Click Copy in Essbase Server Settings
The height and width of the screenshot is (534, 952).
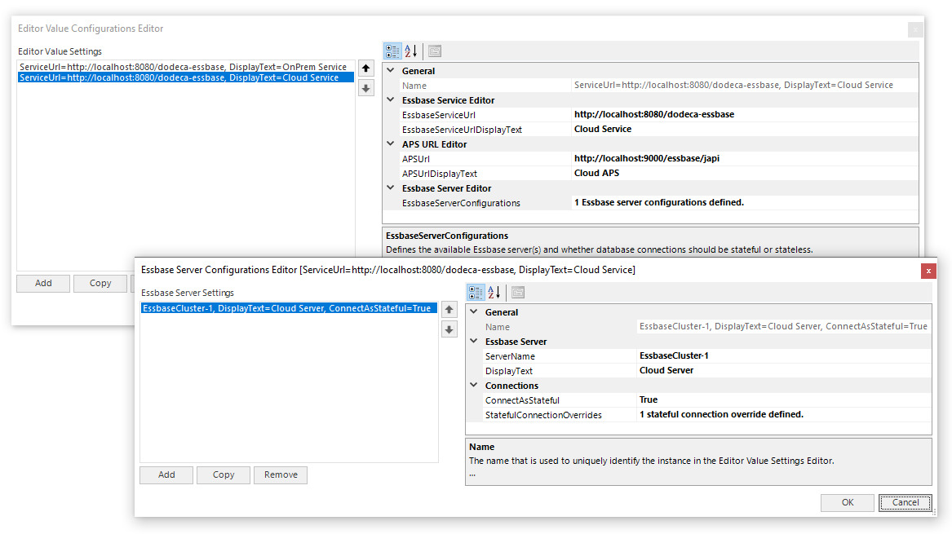[x=224, y=475]
